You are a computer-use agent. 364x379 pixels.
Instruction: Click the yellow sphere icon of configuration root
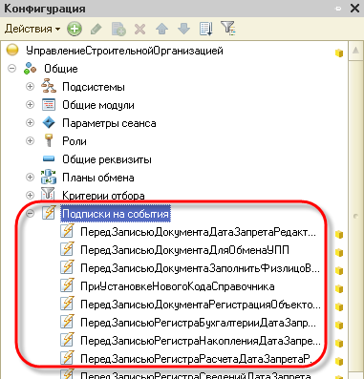pos(12,51)
